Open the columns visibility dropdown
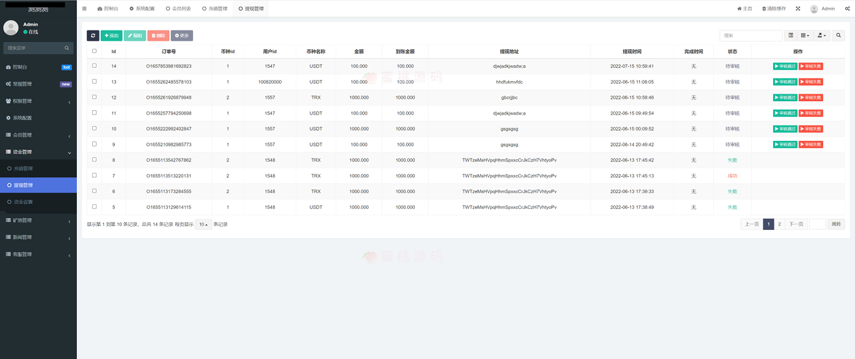The width and height of the screenshot is (855, 359). pos(806,36)
